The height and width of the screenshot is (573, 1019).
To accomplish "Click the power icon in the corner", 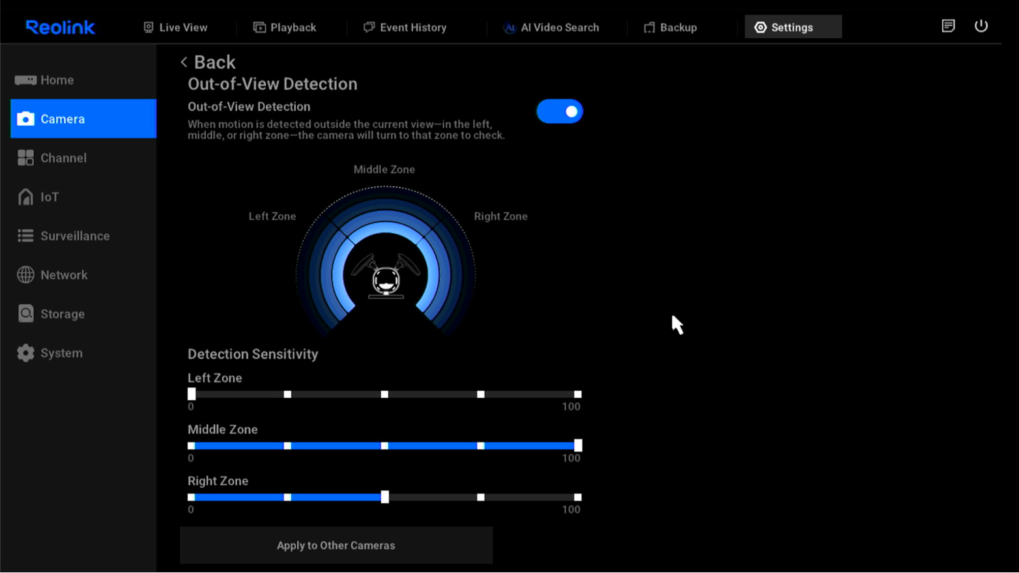I will coord(981,26).
